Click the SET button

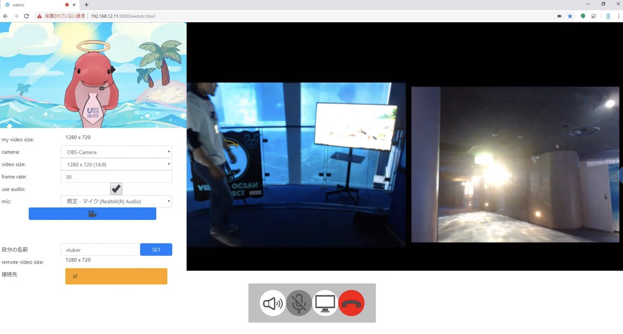(x=156, y=250)
